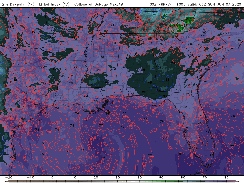Click the "00Z HRRRV4" model run label
The image size is (244, 183).
[x=161, y=4]
